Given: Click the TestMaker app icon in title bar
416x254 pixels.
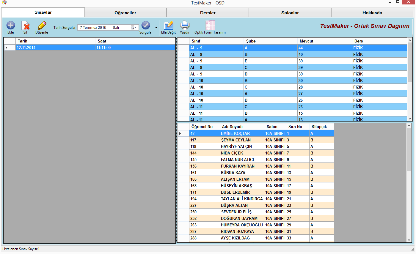Looking at the screenshot, I should coord(4,3).
